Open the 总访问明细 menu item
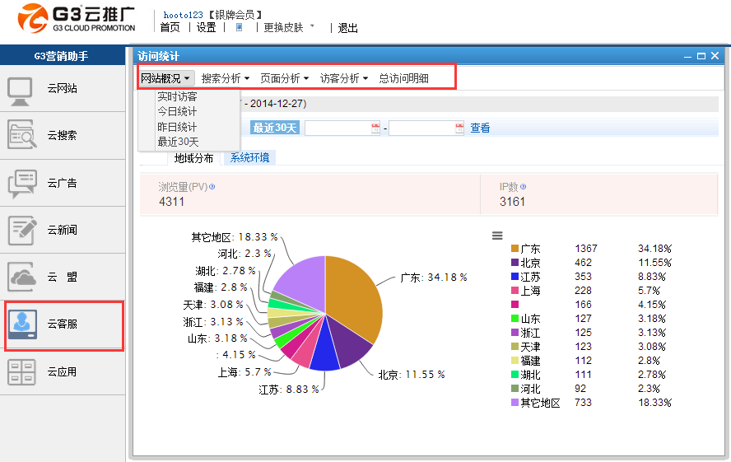Image resolution: width=731 pixels, height=462 pixels. [x=403, y=78]
